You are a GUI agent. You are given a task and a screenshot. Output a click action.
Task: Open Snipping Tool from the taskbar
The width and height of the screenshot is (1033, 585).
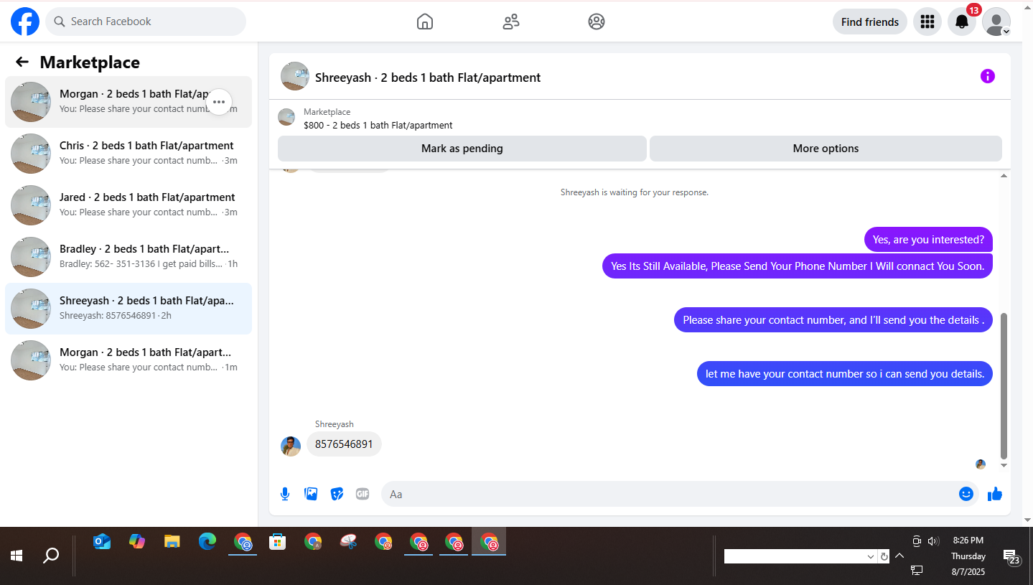coord(348,542)
